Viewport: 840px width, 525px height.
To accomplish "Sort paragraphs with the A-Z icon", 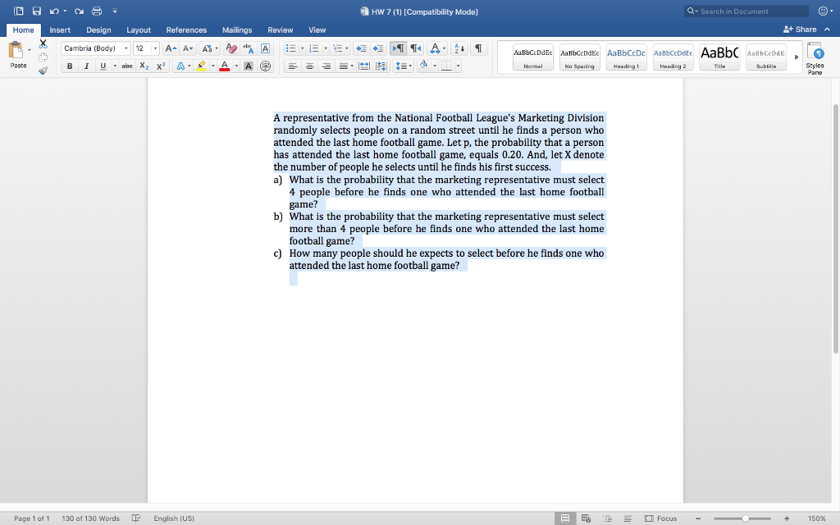I will point(459,50).
